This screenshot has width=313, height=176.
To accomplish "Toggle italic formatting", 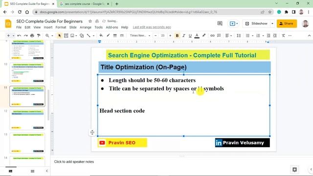I will (x=184, y=36).
